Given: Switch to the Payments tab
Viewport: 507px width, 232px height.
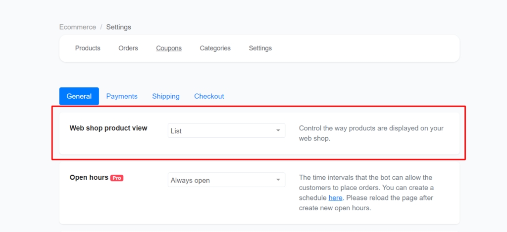Looking at the screenshot, I should tap(122, 96).
